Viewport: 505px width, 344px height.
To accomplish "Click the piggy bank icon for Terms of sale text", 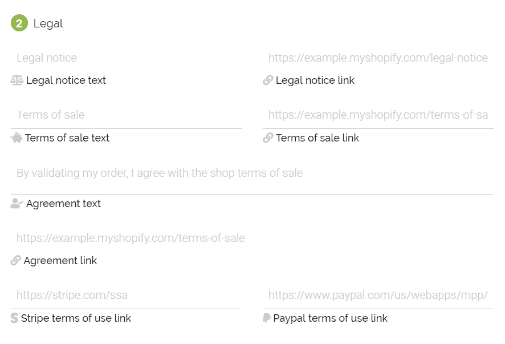I will click(17, 138).
